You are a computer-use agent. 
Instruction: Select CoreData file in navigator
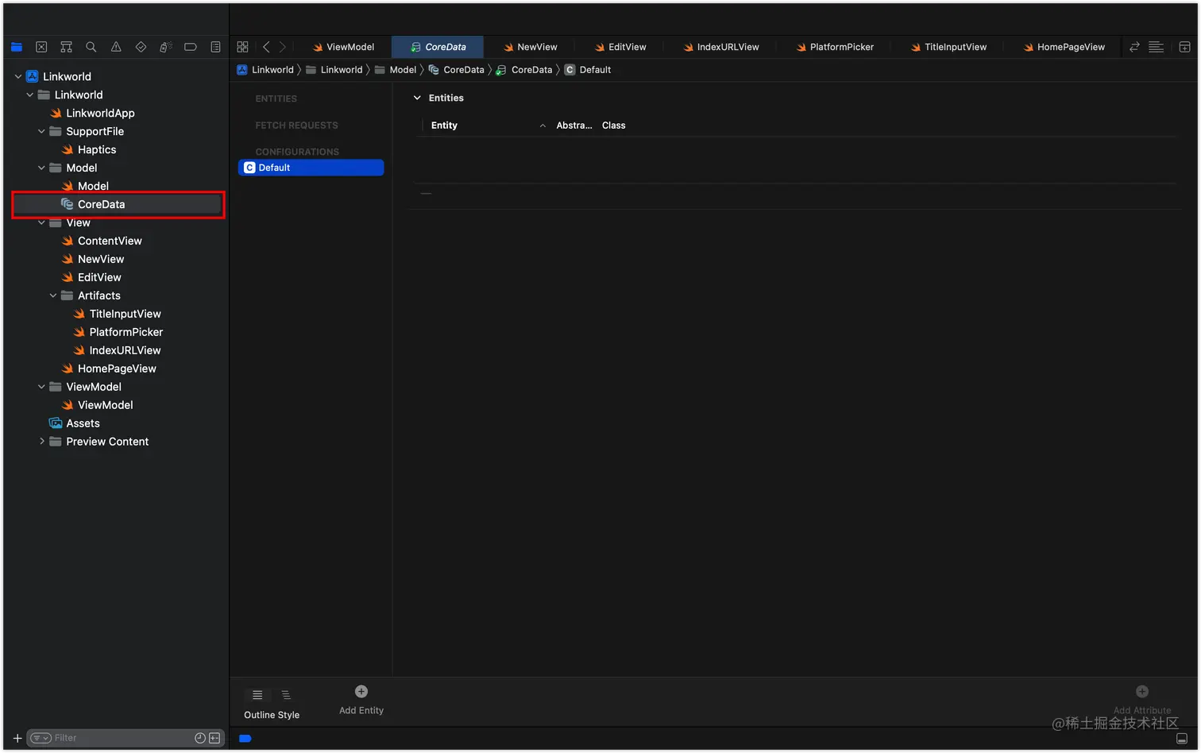[118, 204]
